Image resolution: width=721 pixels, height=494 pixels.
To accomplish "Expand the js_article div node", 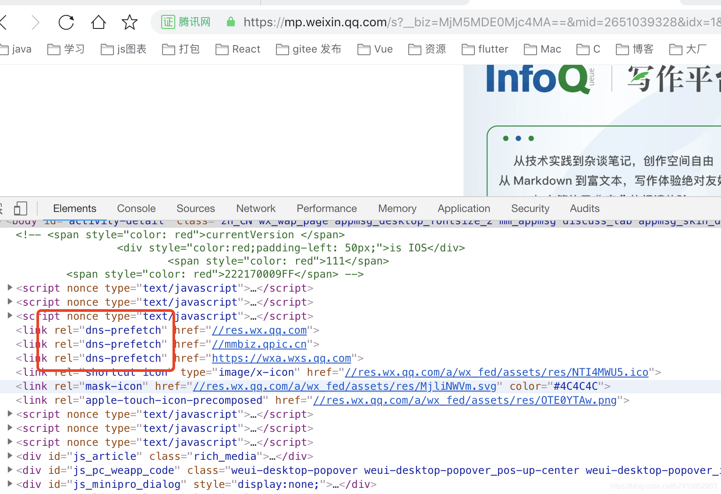I will pos(10,456).
